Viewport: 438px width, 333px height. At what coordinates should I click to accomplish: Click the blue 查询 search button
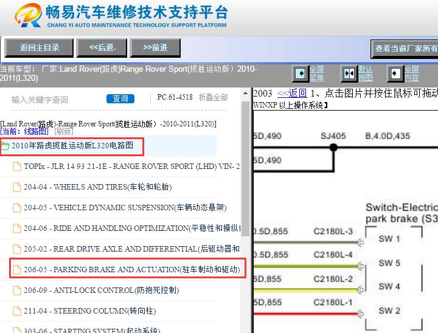[x=120, y=98]
